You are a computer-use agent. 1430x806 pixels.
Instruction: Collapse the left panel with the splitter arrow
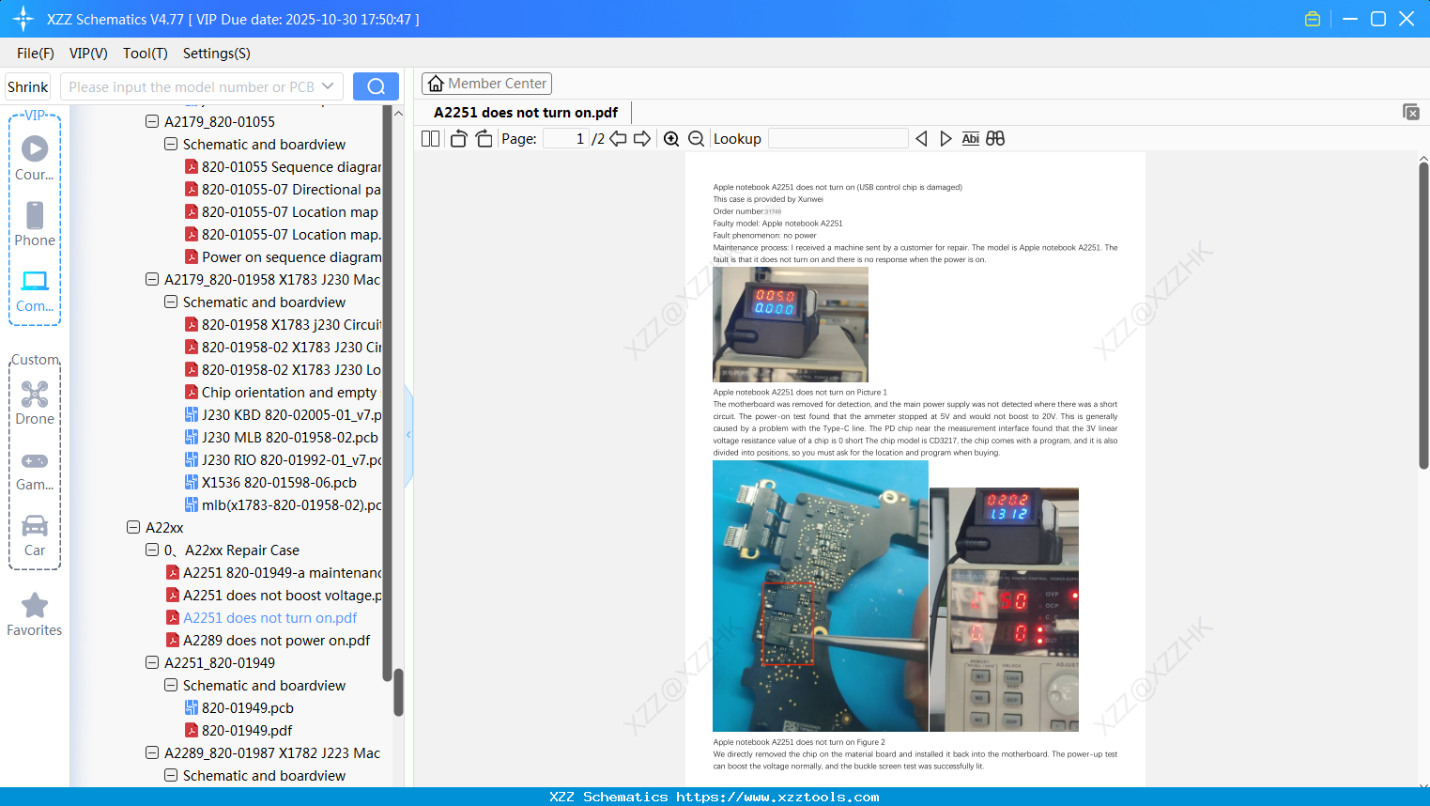[x=408, y=435]
